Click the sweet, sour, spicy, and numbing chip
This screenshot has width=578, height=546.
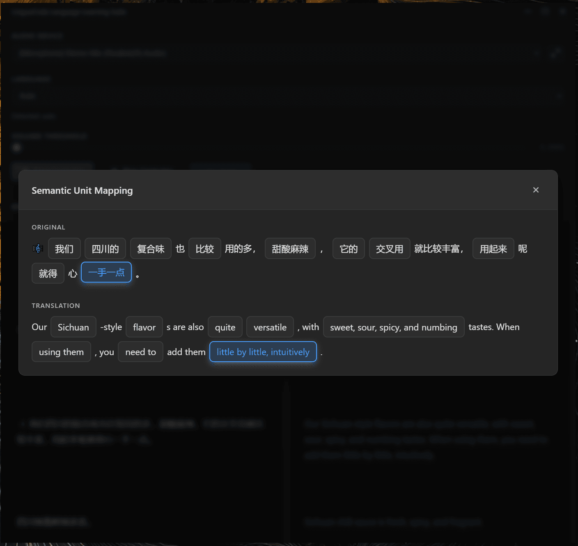(x=394, y=327)
